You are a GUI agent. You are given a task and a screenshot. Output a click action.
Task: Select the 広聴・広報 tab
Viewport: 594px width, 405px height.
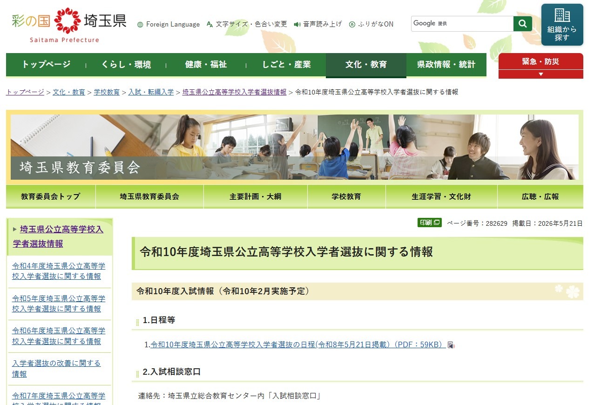pyautogui.click(x=540, y=196)
